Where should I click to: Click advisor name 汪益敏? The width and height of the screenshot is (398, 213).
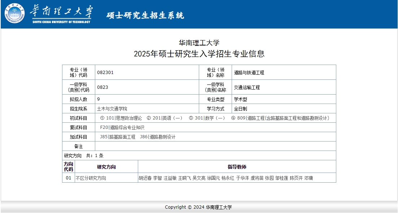(170, 178)
